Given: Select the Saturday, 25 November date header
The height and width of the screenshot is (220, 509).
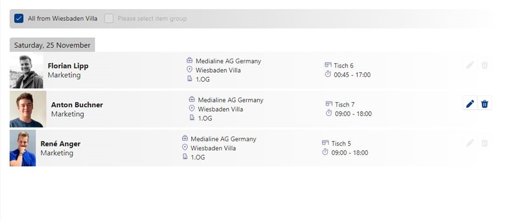Looking at the screenshot, I should 52,45.
